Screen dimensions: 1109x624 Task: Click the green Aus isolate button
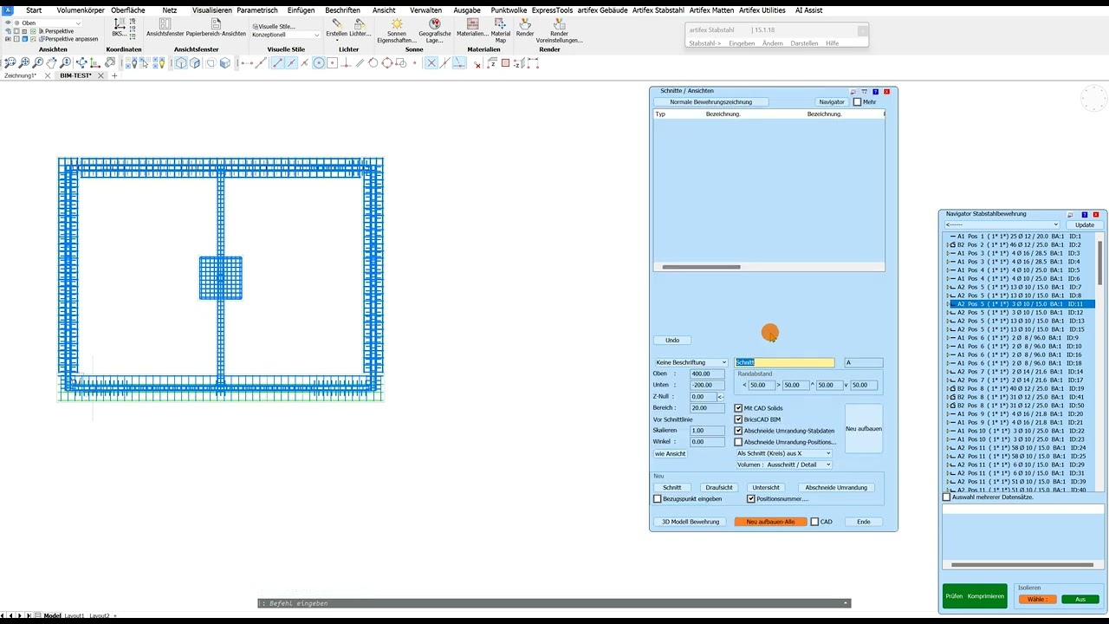pos(1080,599)
